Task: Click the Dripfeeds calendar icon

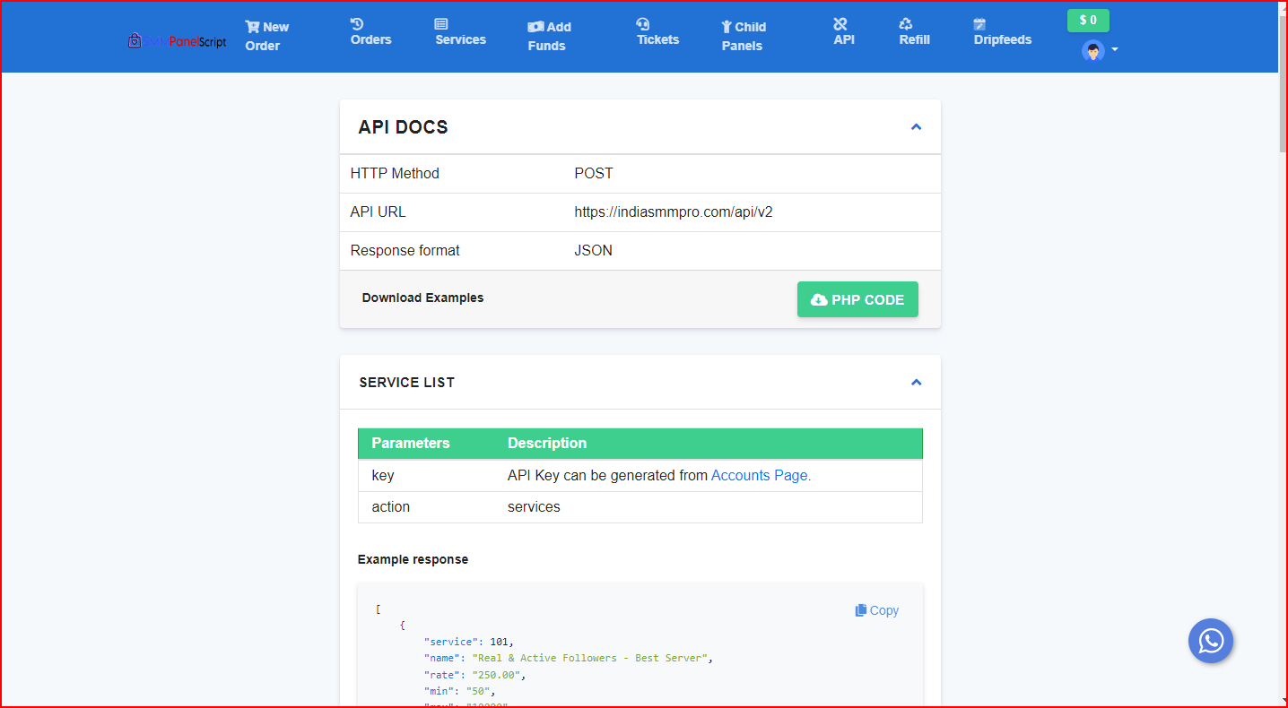Action: click(979, 24)
